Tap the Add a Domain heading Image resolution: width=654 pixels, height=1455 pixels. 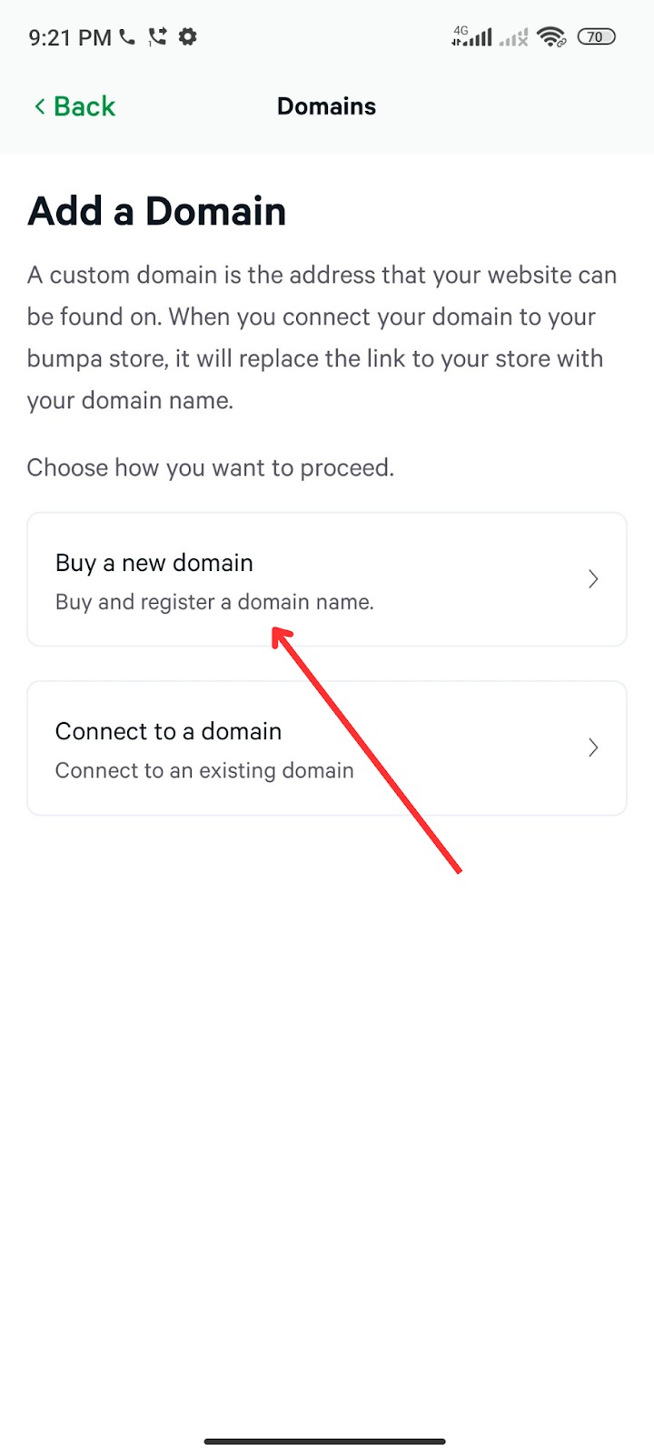(157, 211)
